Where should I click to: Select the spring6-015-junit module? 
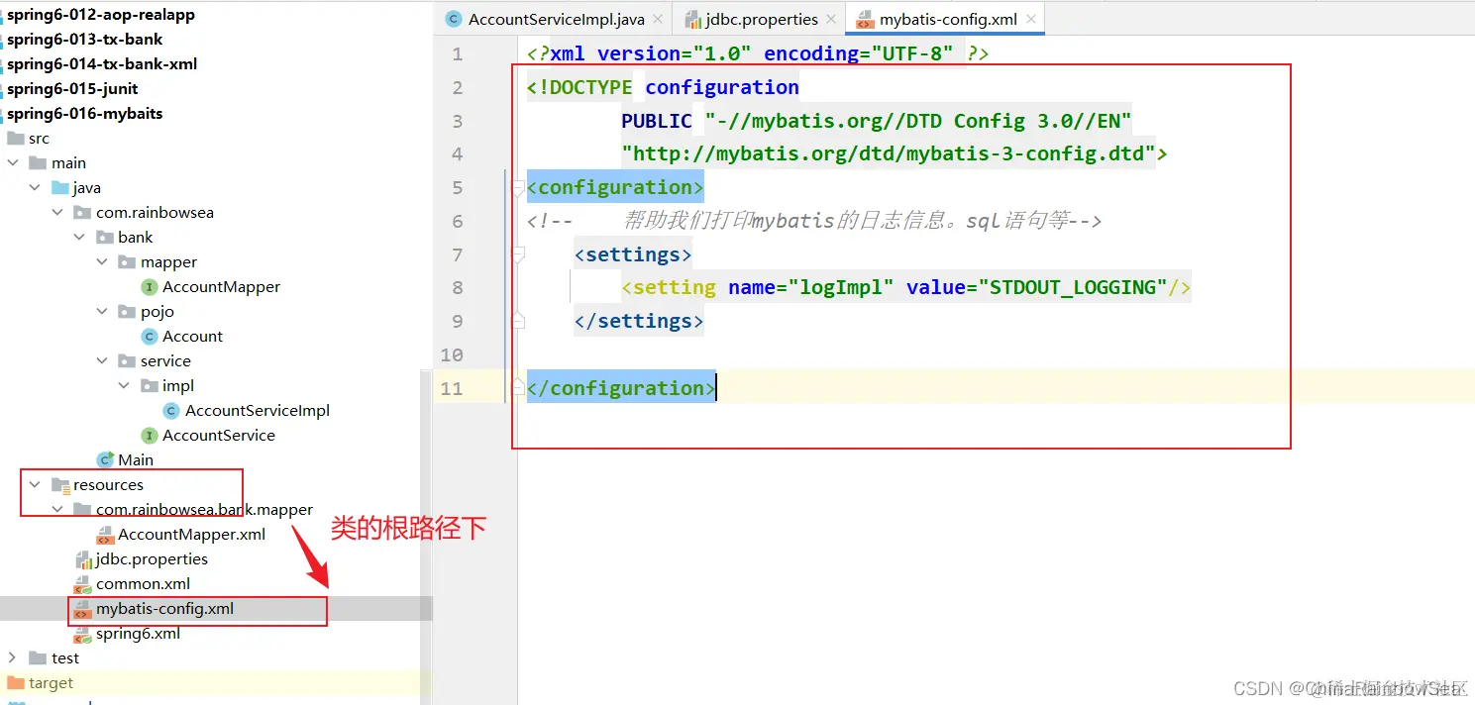[72, 89]
